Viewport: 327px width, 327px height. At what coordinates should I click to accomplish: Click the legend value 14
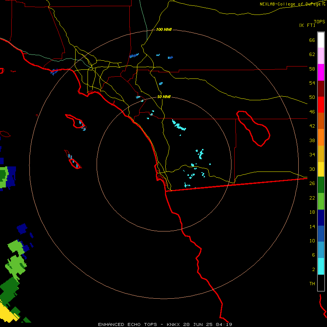coord(312,226)
